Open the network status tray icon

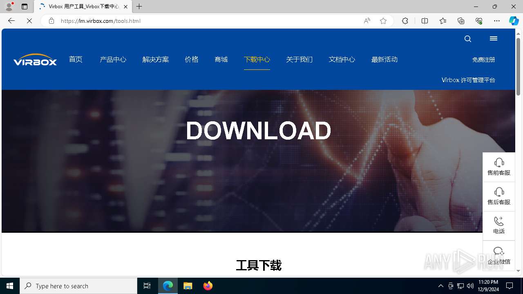click(460, 286)
